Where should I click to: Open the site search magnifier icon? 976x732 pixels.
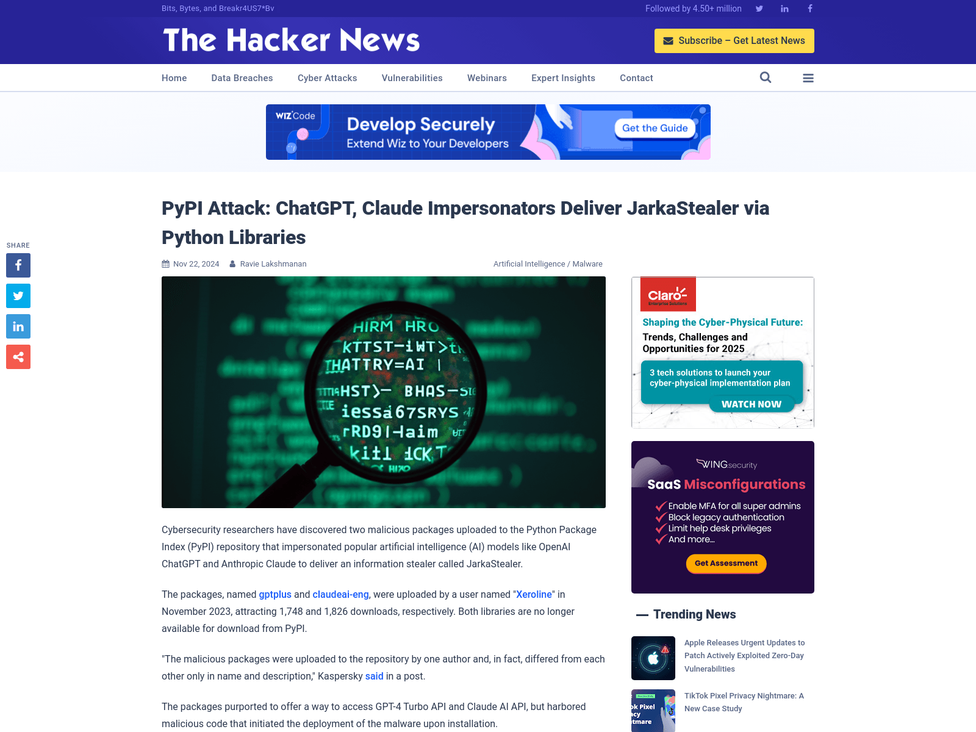[766, 77]
